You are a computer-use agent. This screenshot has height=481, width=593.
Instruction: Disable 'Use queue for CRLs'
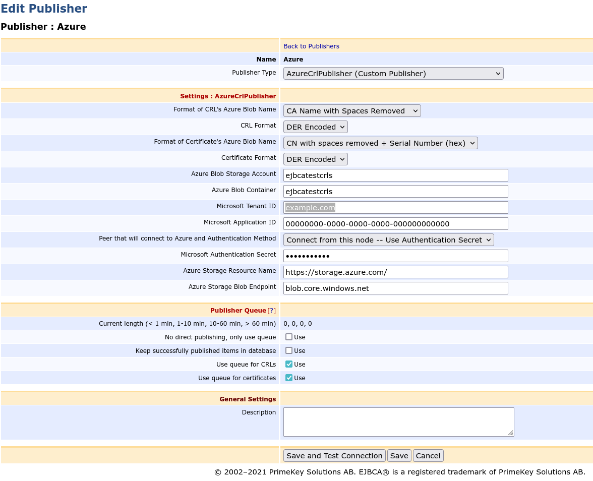288,364
